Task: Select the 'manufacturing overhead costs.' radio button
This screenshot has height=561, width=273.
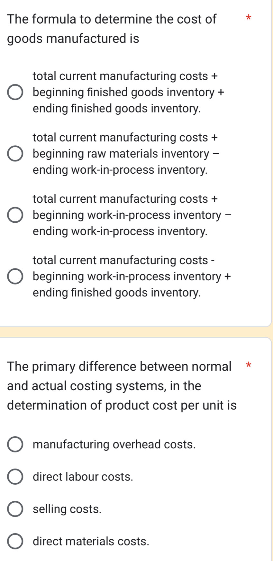Action: click(15, 445)
